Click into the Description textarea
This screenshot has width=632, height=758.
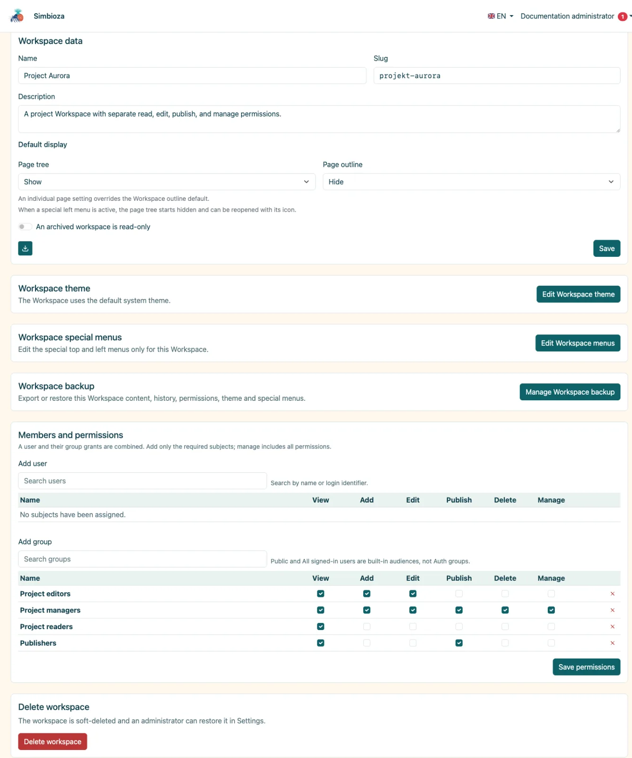pos(319,119)
